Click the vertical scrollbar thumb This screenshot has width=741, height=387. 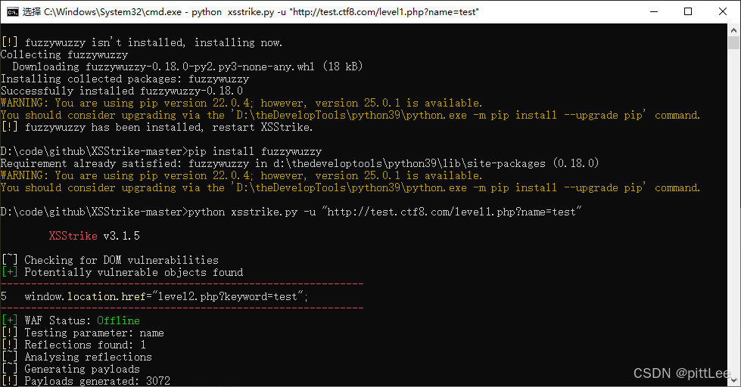(x=734, y=42)
